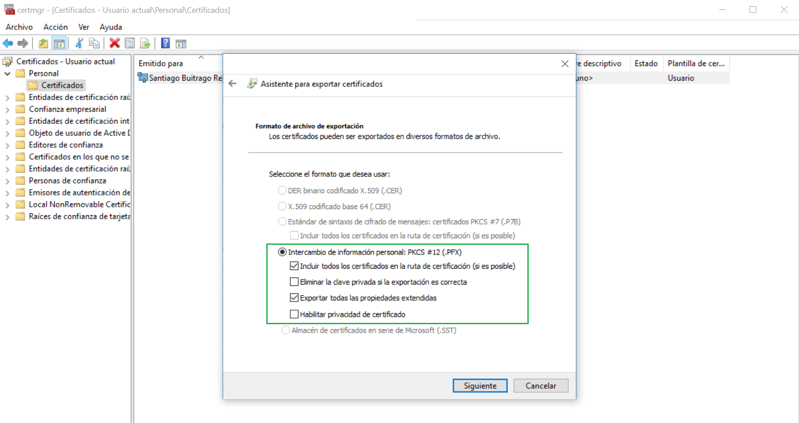
Task: Click certmgr app icon in title bar
Action: click(x=9, y=9)
